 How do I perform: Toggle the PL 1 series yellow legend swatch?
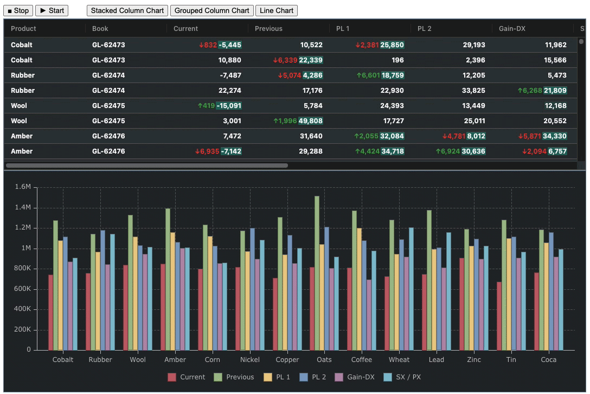tap(268, 377)
